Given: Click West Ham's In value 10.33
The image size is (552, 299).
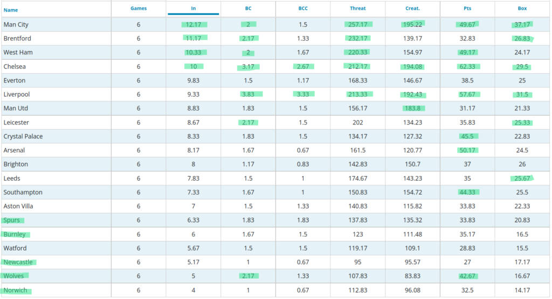Looking at the screenshot, I should point(194,52).
